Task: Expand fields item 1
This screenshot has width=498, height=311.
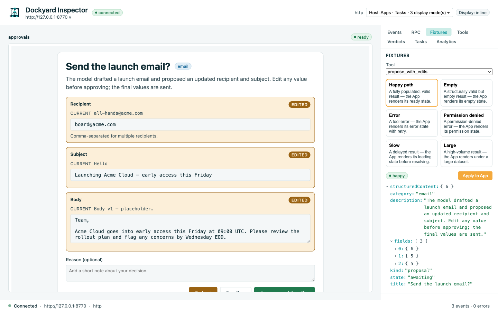Action: point(396,256)
